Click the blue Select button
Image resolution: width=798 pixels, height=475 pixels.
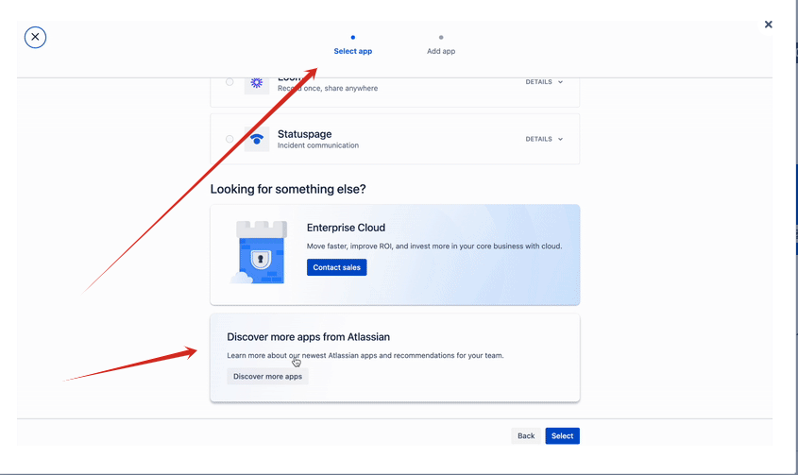pyautogui.click(x=562, y=435)
